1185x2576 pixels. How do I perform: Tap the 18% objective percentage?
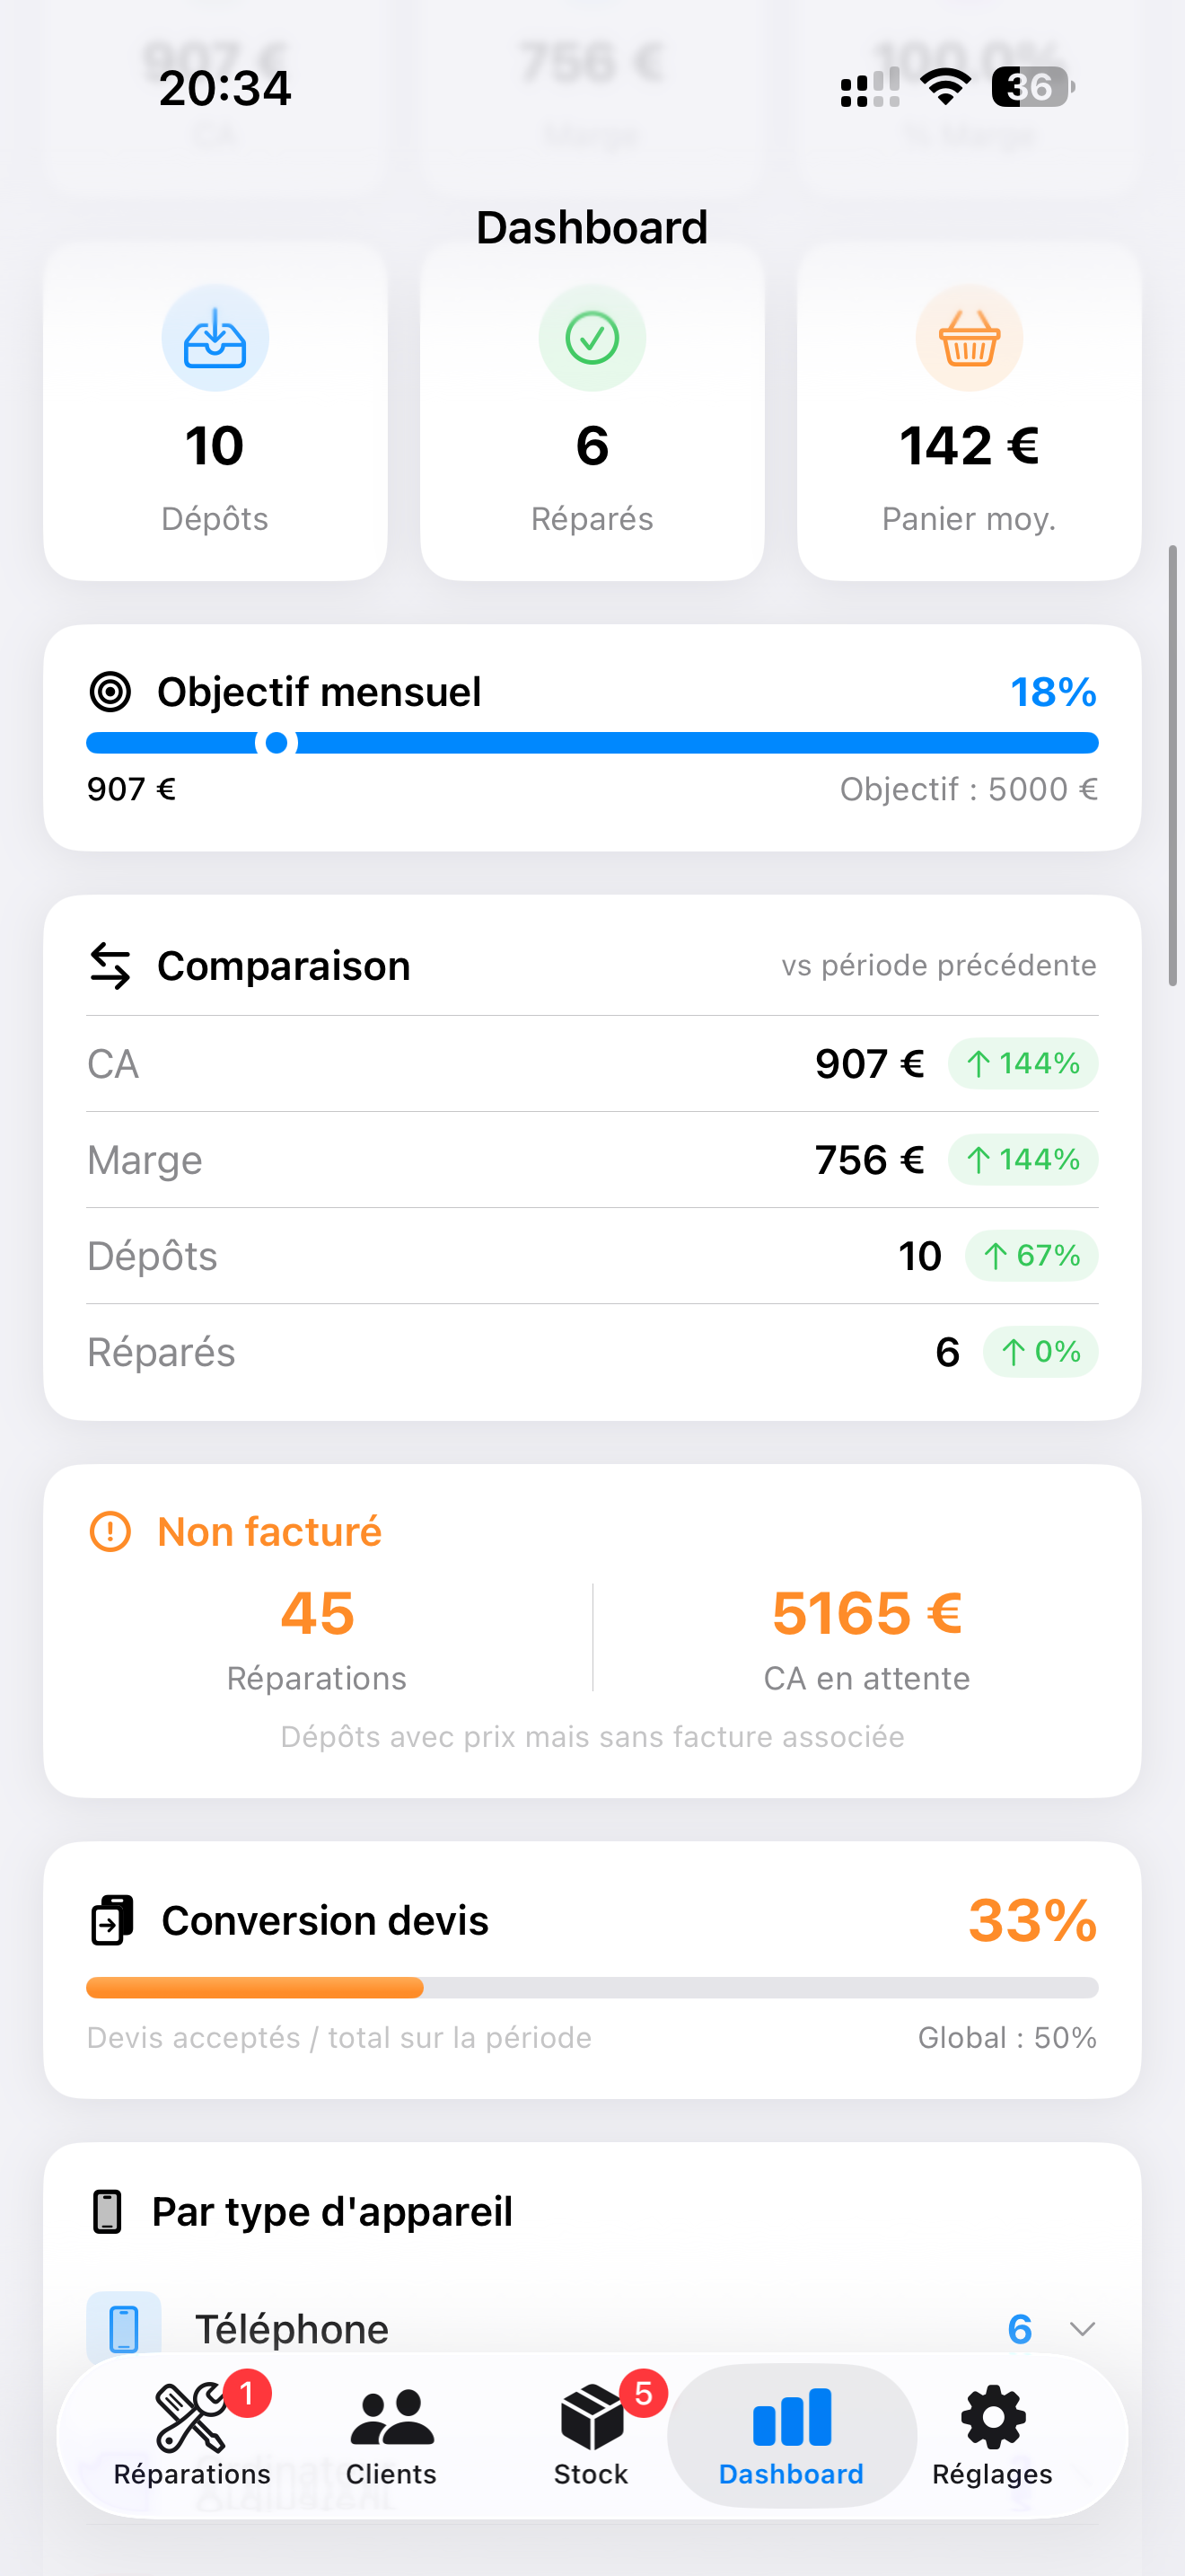[1053, 692]
